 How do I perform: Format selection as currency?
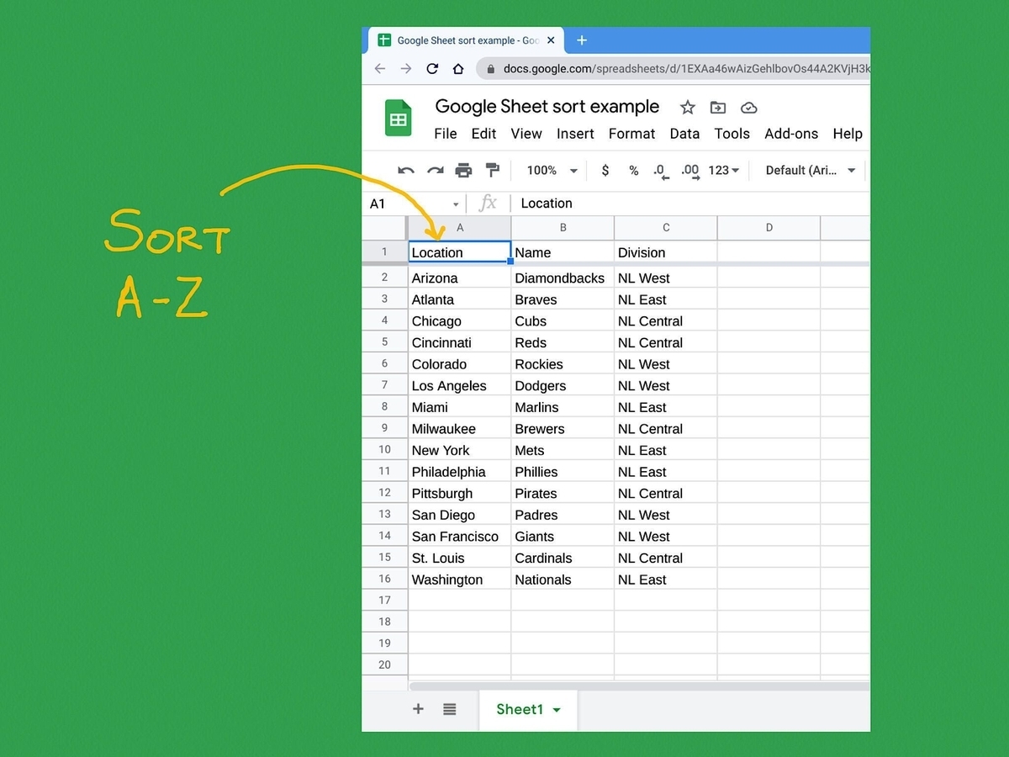coord(605,170)
